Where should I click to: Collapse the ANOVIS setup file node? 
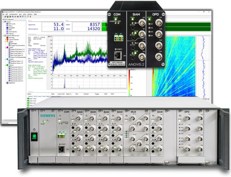tap(3, 36)
